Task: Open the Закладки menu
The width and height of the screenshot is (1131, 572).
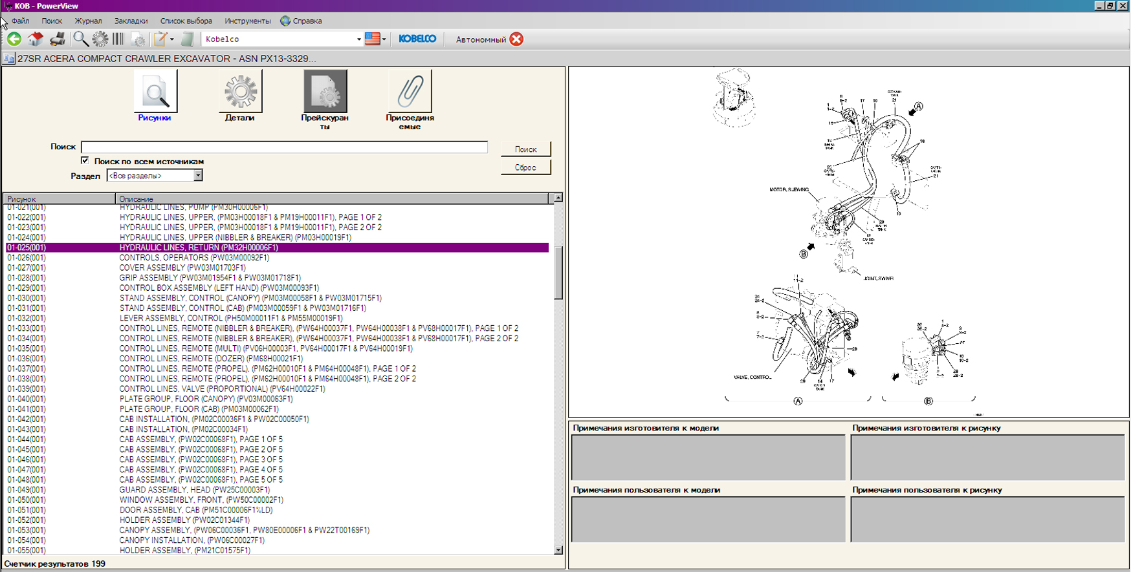Action: 131,21
